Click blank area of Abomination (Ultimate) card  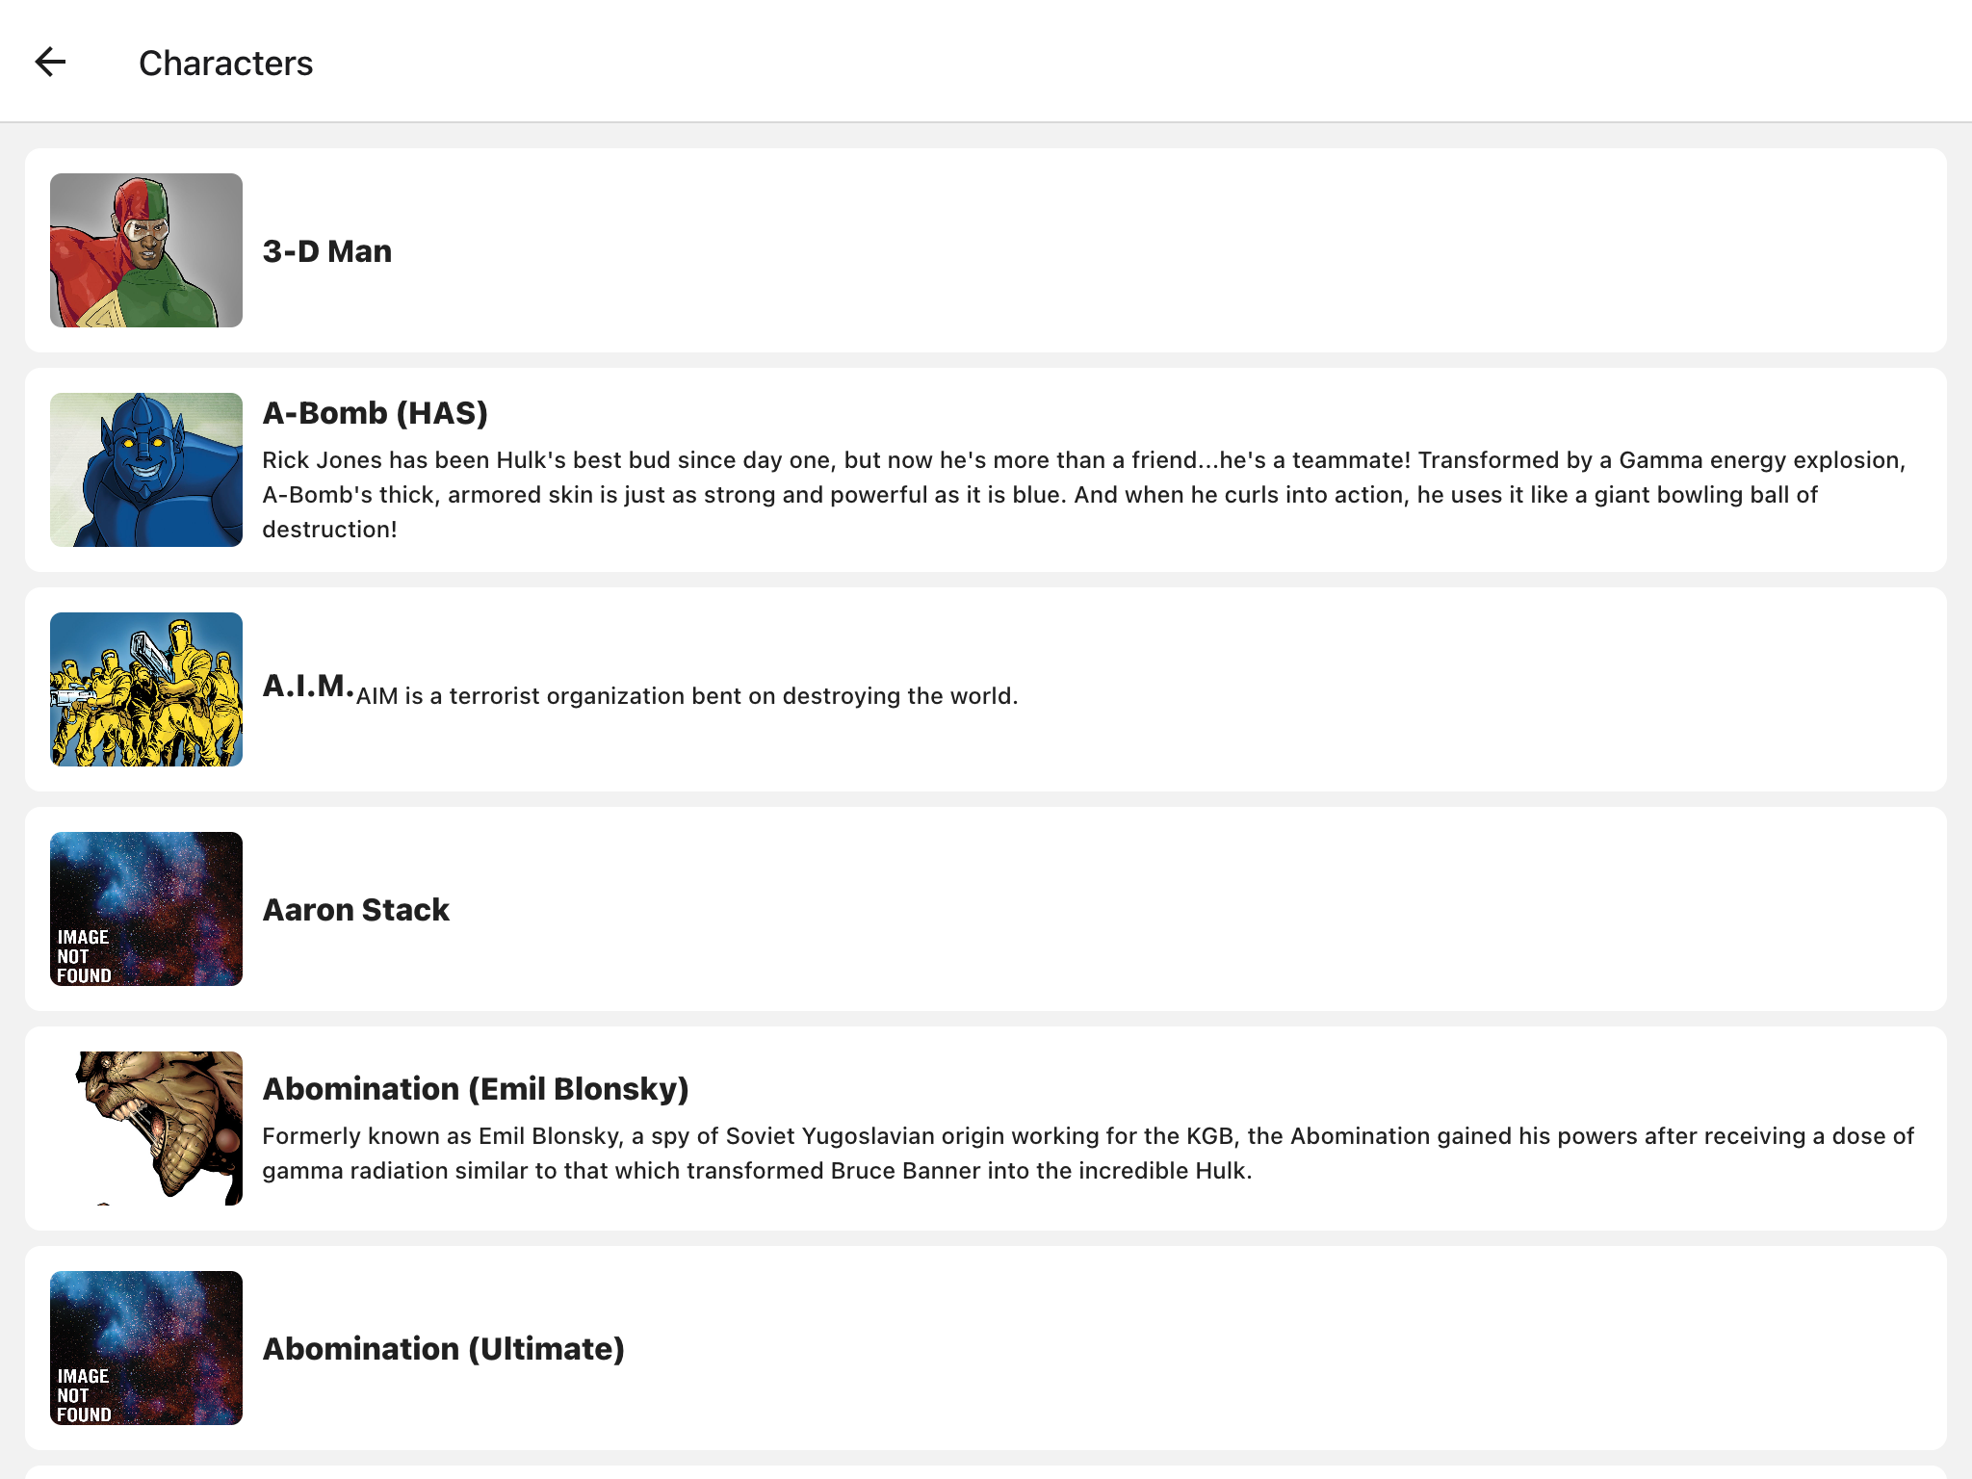click(1252, 1348)
